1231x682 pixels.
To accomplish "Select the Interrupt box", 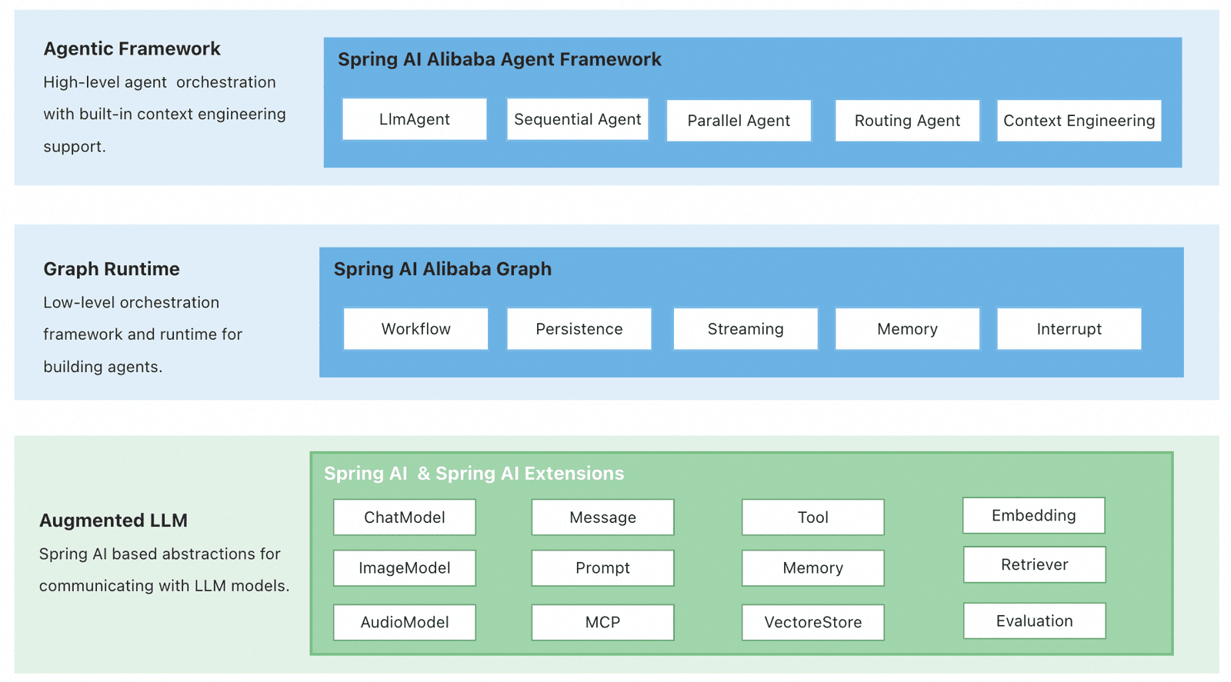I will tap(1069, 329).
